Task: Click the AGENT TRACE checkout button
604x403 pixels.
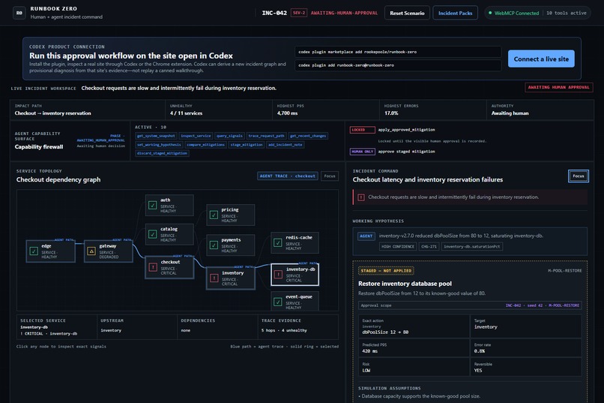Action: pos(287,176)
